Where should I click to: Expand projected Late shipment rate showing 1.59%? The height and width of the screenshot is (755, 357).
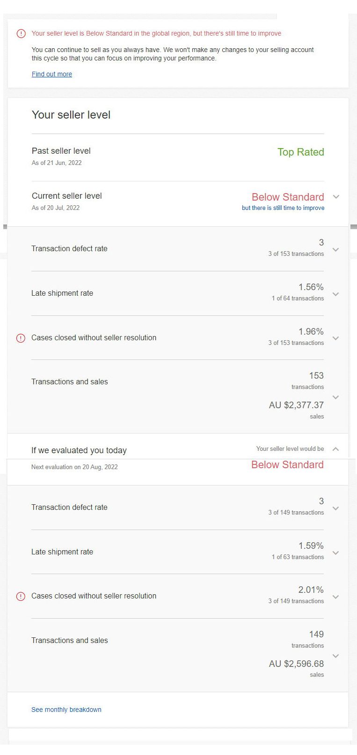click(336, 553)
